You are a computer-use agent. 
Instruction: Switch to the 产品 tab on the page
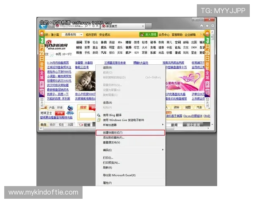pyautogui.click(x=52, y=107)
